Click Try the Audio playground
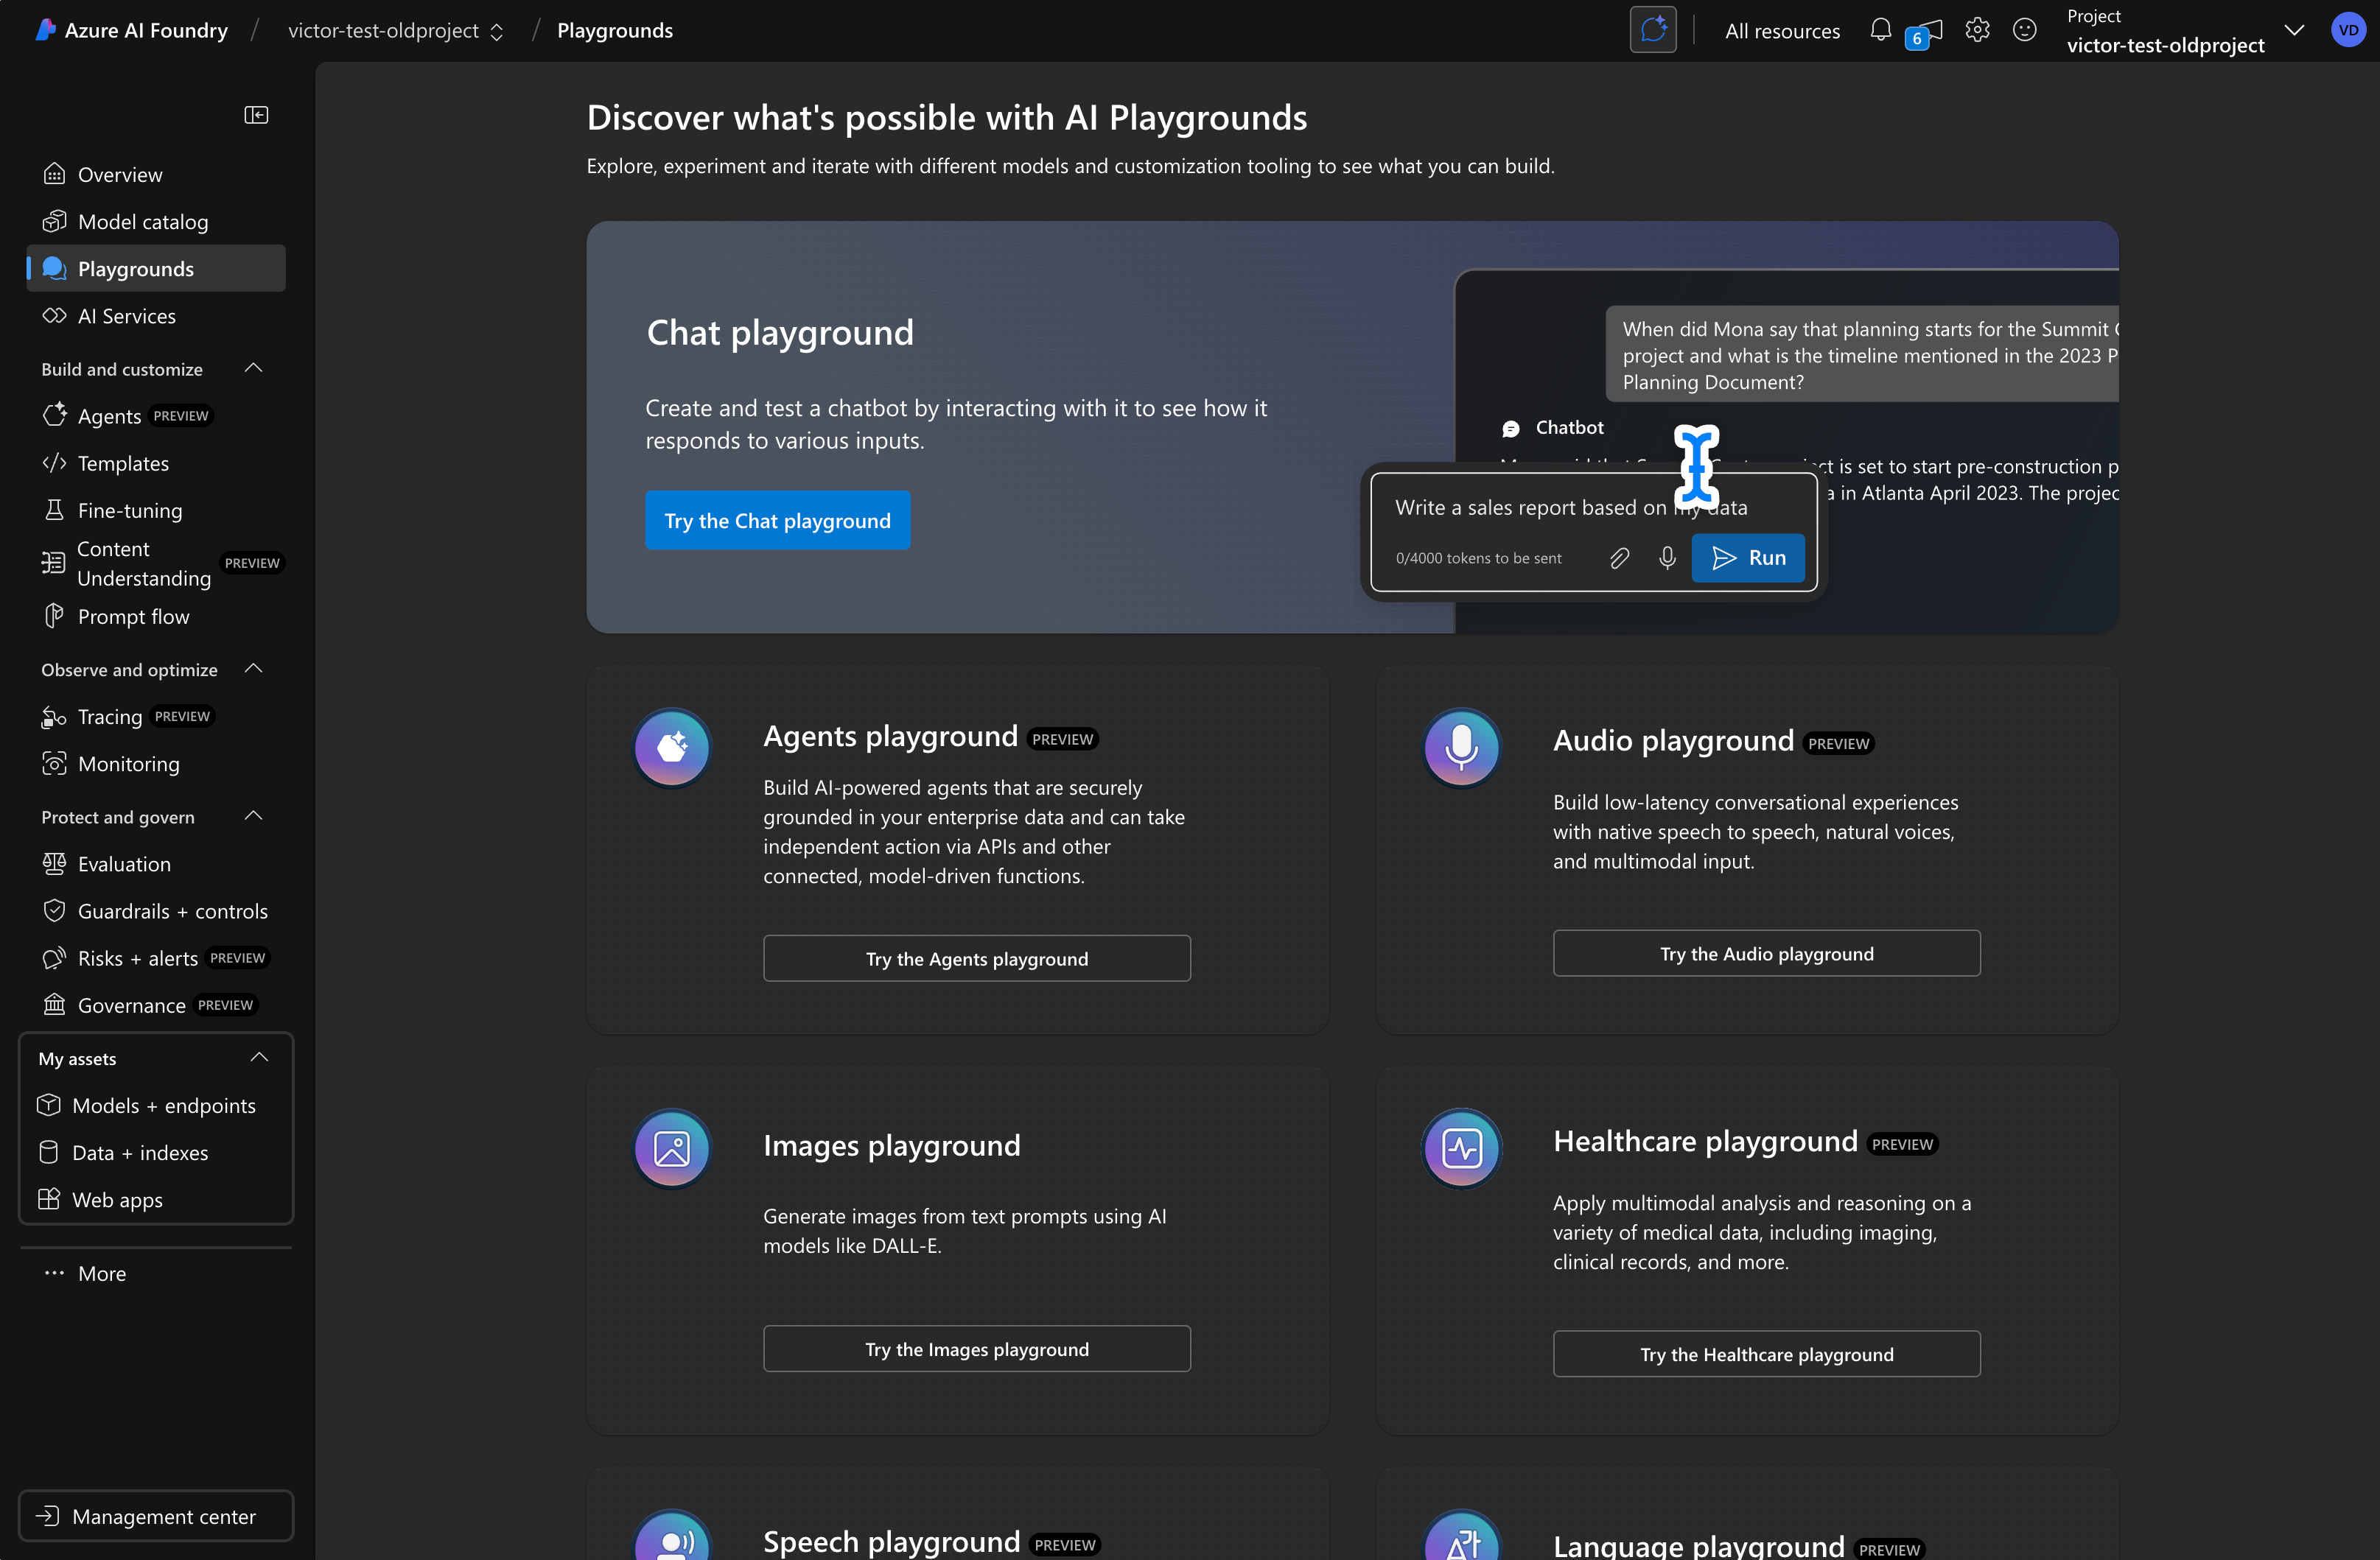Image resolution: width=2380 pixels, height=1560 pixels. click(x=1766, y=953)
